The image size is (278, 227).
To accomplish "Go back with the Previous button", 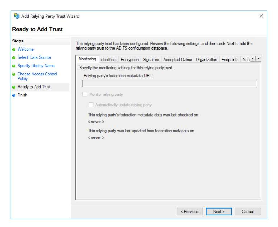I will pos(189,212).
